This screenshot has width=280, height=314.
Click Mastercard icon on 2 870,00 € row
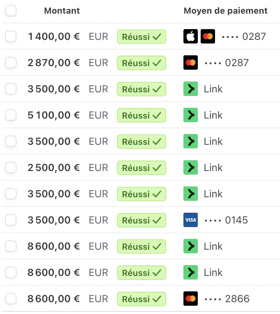(x=191, y=63)
